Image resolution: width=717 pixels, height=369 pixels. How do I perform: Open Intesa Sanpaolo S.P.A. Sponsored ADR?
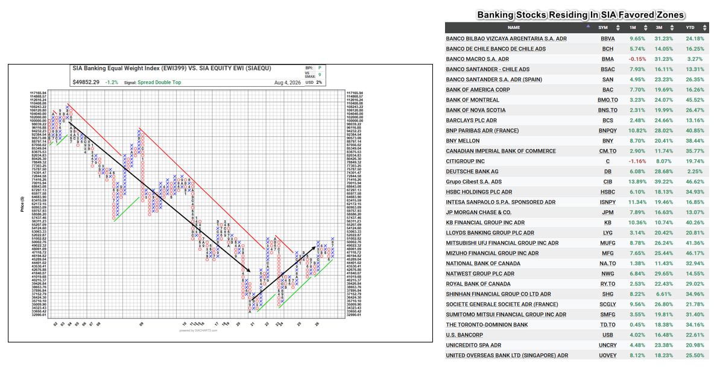point(501,202)
